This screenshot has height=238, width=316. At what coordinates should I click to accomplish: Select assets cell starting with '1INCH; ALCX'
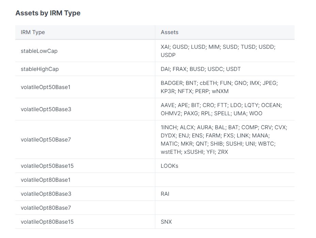point(225,140)
